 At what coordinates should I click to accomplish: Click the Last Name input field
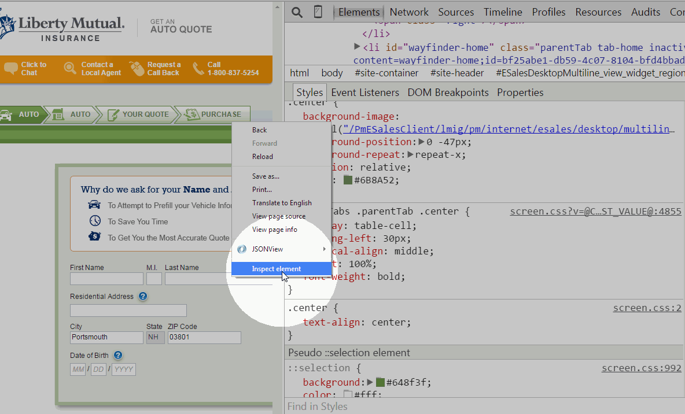(219, 279)
